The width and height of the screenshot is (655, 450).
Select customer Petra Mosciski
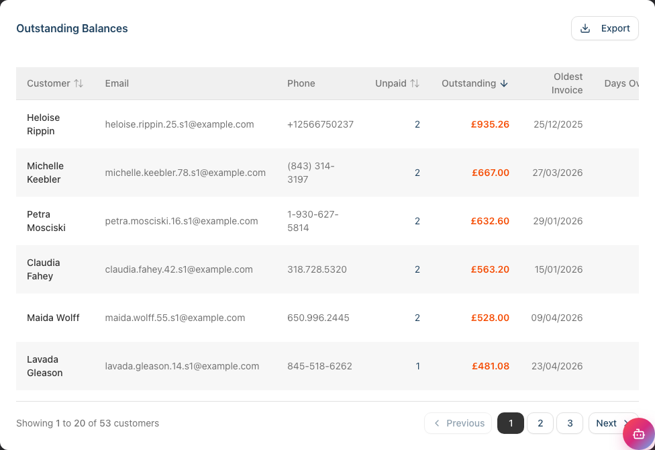46,221
